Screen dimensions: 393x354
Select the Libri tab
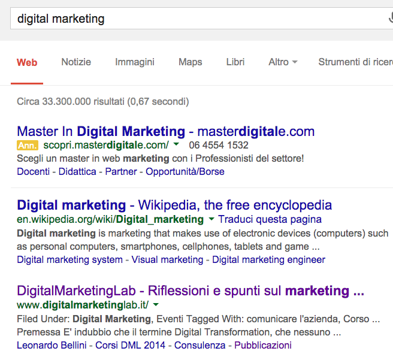click(x=235, y=62)
